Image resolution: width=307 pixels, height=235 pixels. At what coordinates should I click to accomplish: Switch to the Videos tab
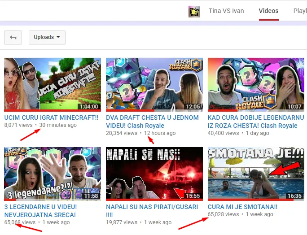[268, 11]
